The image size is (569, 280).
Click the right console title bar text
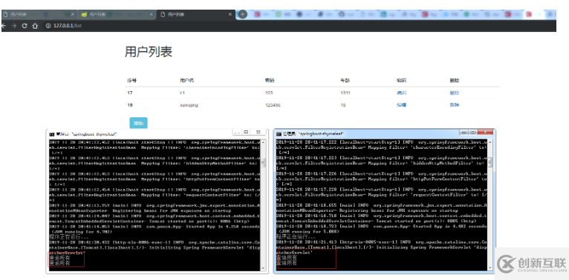point(313,134)
